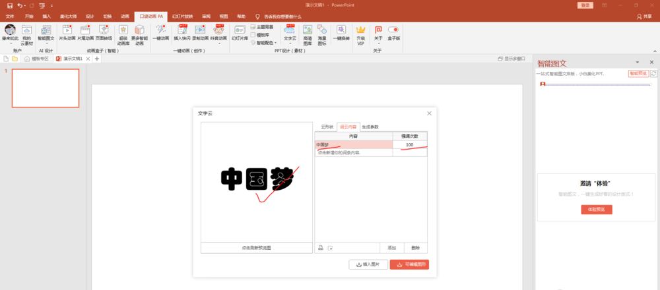Open the 高清图库 HD image library
The width and height of the screenshot is (660, 290).
point(308,34)
